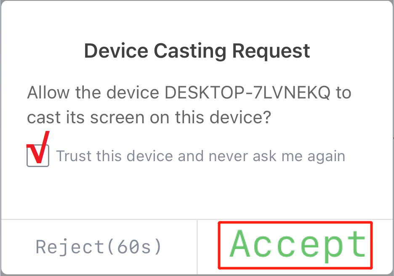Image resolution: width=394 pixels, height=276 pixels.
Task: Decline before the 60 second countdown ends
Action: [98, 246]
